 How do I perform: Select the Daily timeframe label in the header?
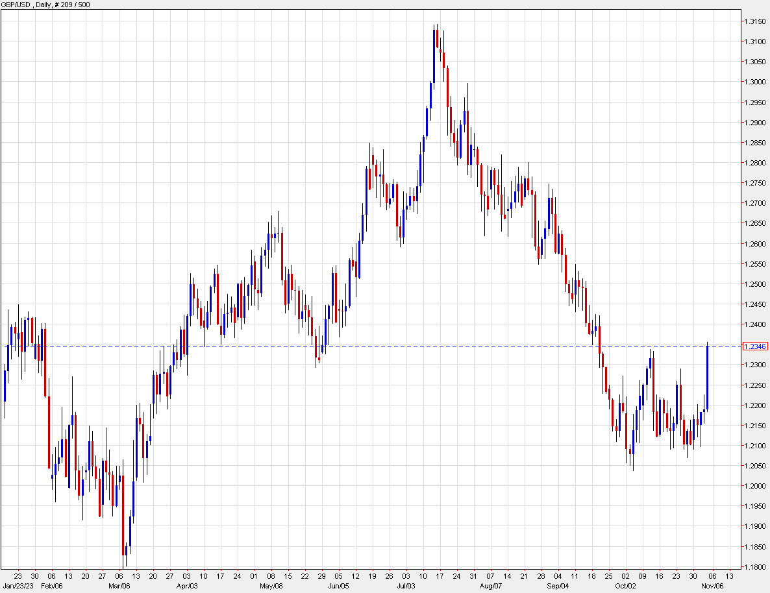43,5
